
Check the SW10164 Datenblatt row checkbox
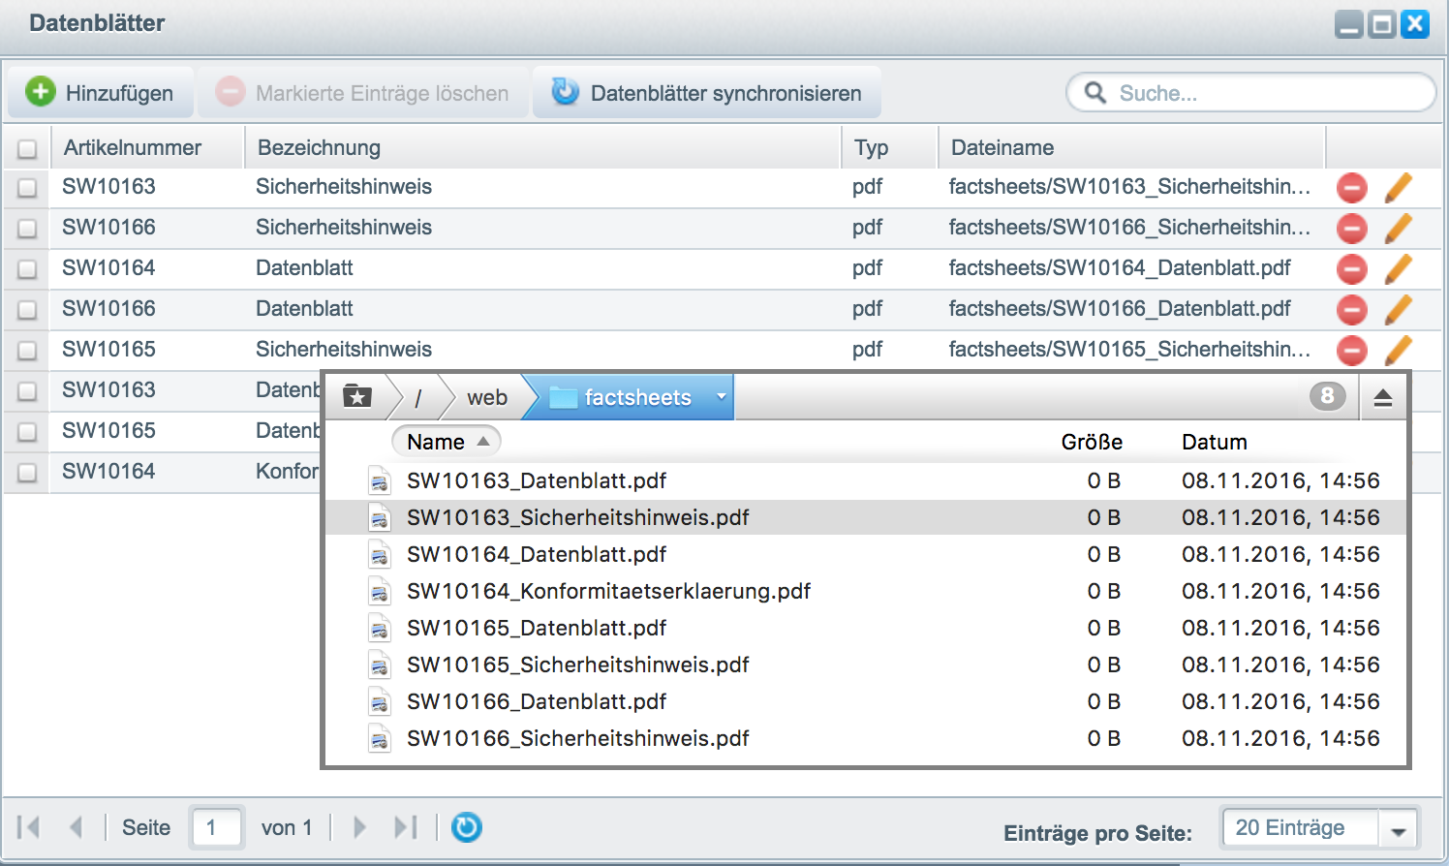(x=27, y=268)
